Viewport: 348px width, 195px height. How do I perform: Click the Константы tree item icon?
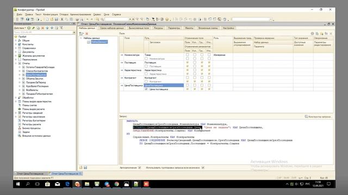point(20,44)
